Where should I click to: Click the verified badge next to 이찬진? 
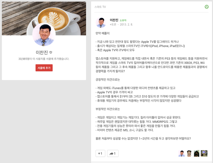coord(51,52)
